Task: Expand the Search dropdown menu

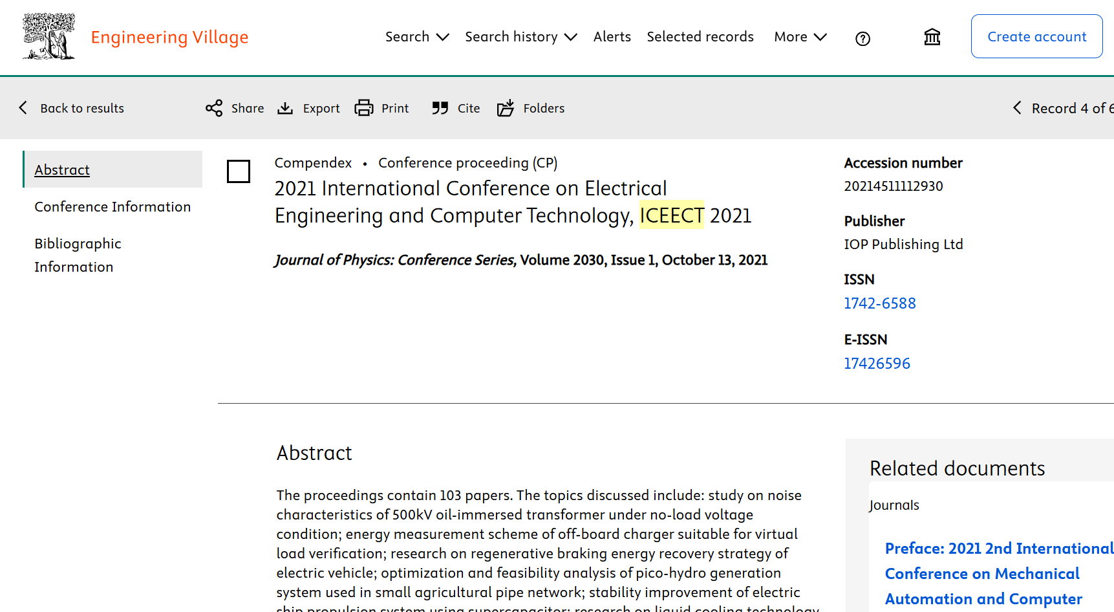Action: [x=417, y=37]
